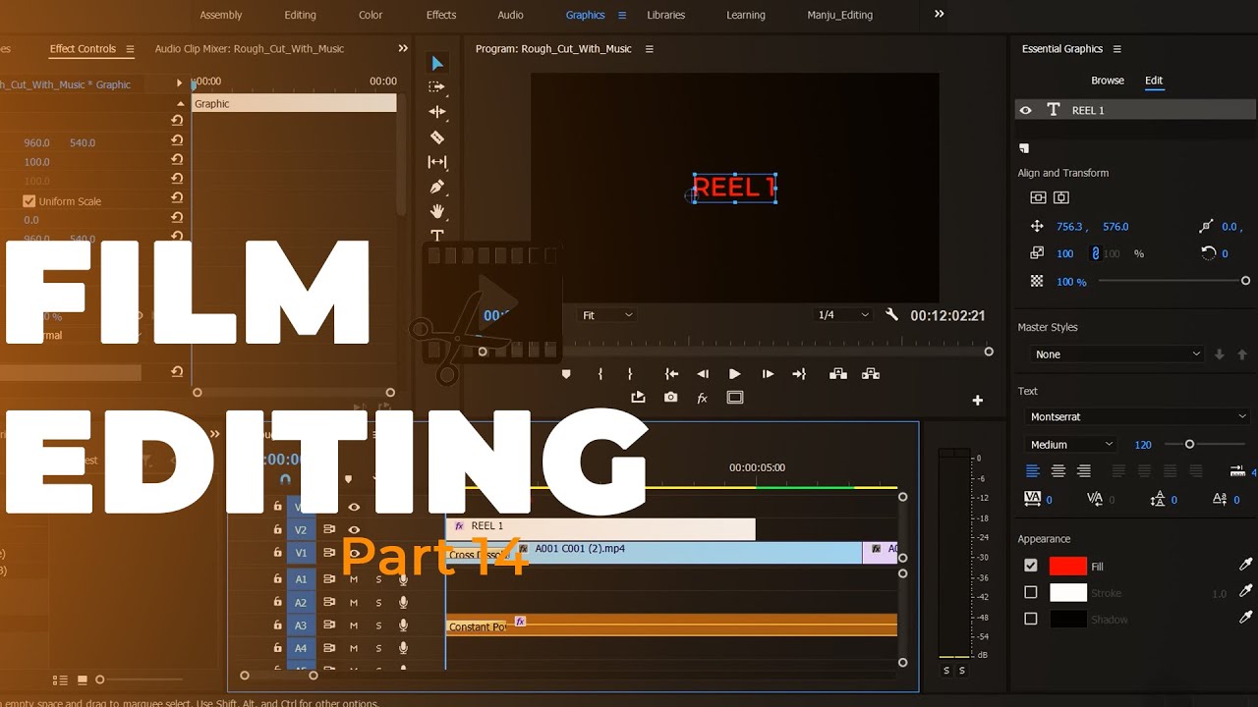Image resolution: width=1258 pixels, height=707 pixels.
Task: Enable voice-over record on A4
Action: pos(403,648)
